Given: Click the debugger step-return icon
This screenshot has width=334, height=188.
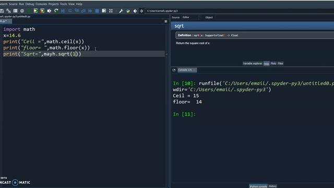Looking at the screenshot, I should (83, 11).
